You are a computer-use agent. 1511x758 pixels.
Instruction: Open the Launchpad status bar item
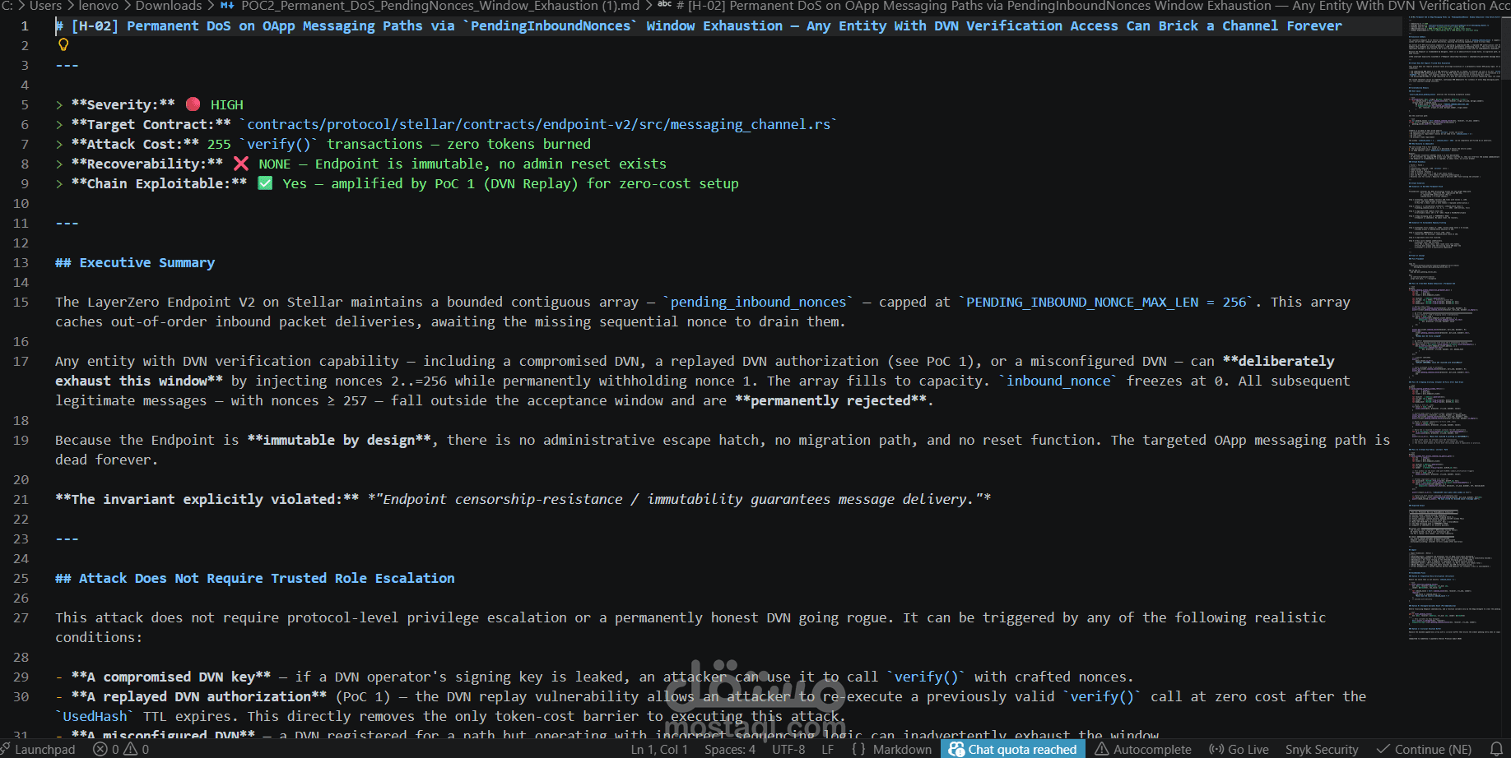click(x=38, y=749)
